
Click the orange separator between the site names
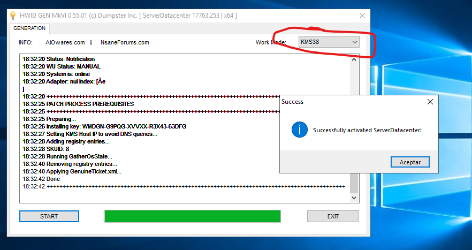[92, 42]
